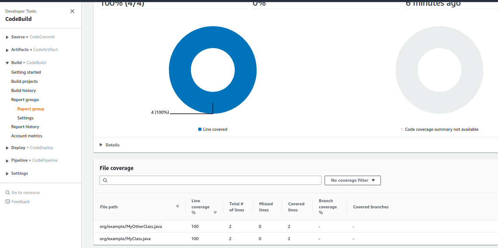Image resolution: width=498 pixels, height=248 pixels.
Task: Expand the Source CodeCommit section
Action: coord(7,37)
